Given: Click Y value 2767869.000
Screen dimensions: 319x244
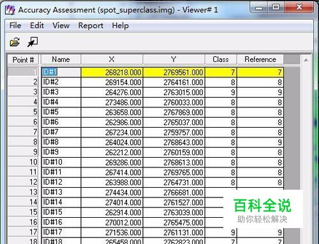Looking at the screenshot, I should (174, 112).
